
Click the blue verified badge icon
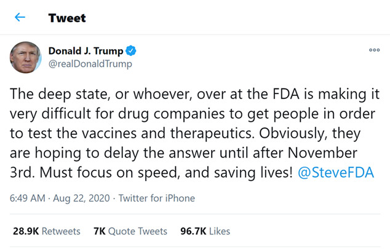pos(130,51)
